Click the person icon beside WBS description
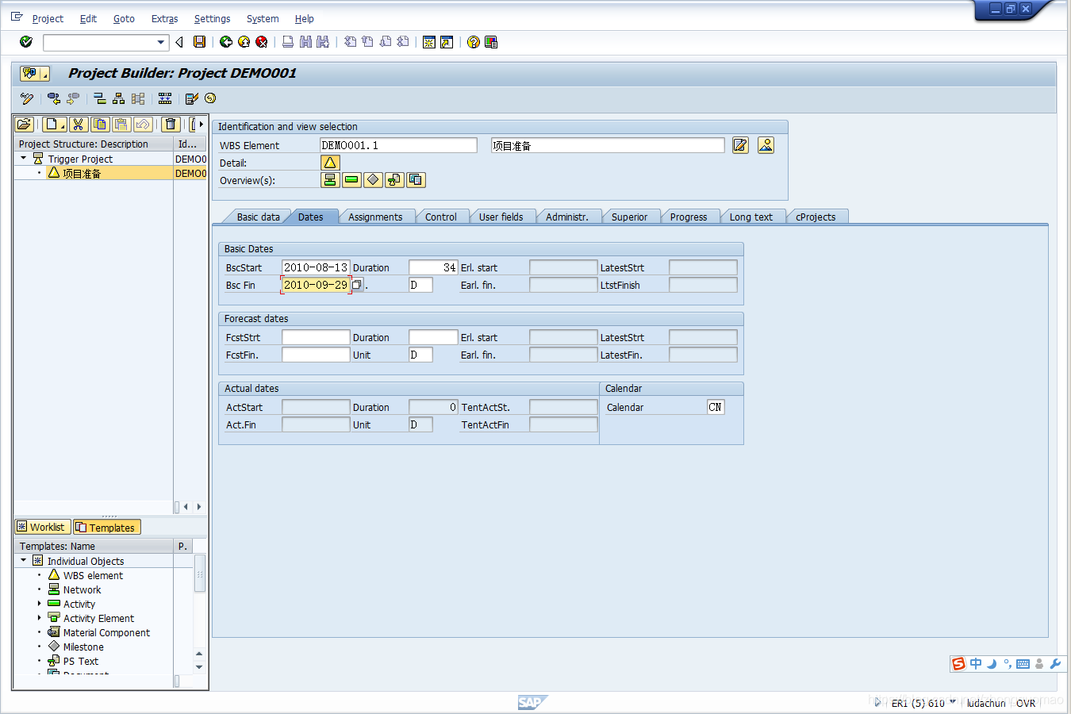Viewport: 1071px width, 714px height. pos(766,145)
